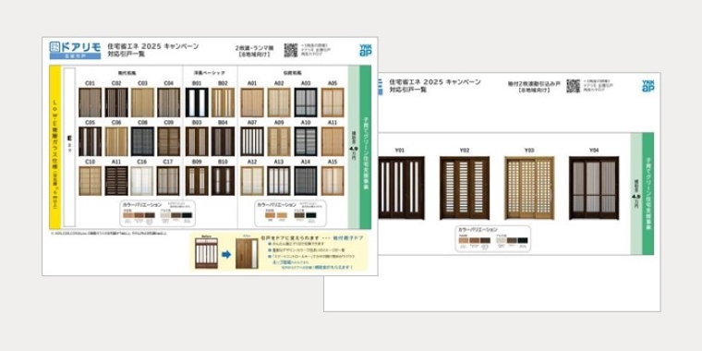
Task: Pick the C16 white door thumbnail
Action: point(142,181)
